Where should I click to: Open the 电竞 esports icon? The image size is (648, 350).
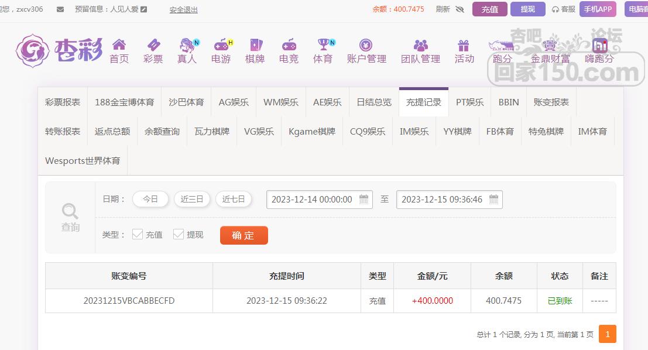point(289,44)
